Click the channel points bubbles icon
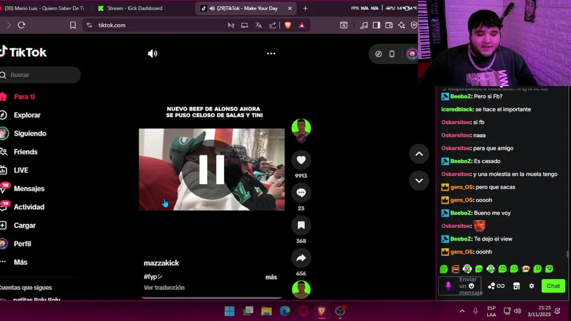Image resolution: width=571 pixels, height=321 pixels. pyautogui.click(x=492, y=286)
